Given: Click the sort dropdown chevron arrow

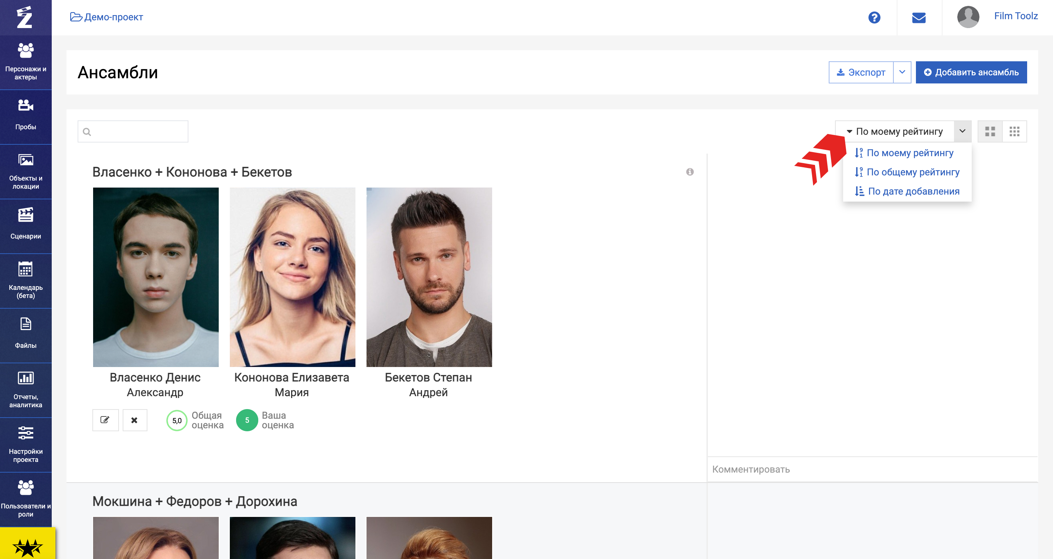Looking at the screenshot, I should pyautogui.click(x=962, y=131).
